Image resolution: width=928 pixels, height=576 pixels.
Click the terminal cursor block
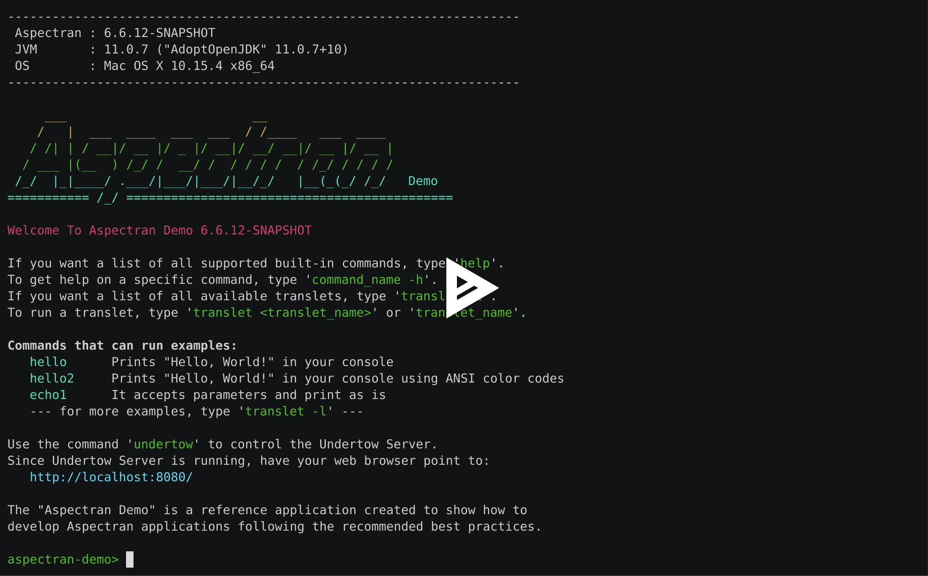tap(130, 559)
